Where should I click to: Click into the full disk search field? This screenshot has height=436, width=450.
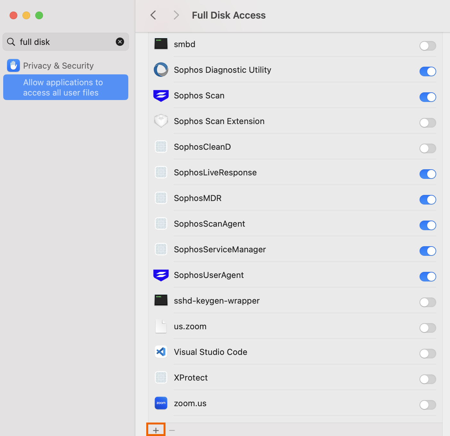click(x=64, y=42)
